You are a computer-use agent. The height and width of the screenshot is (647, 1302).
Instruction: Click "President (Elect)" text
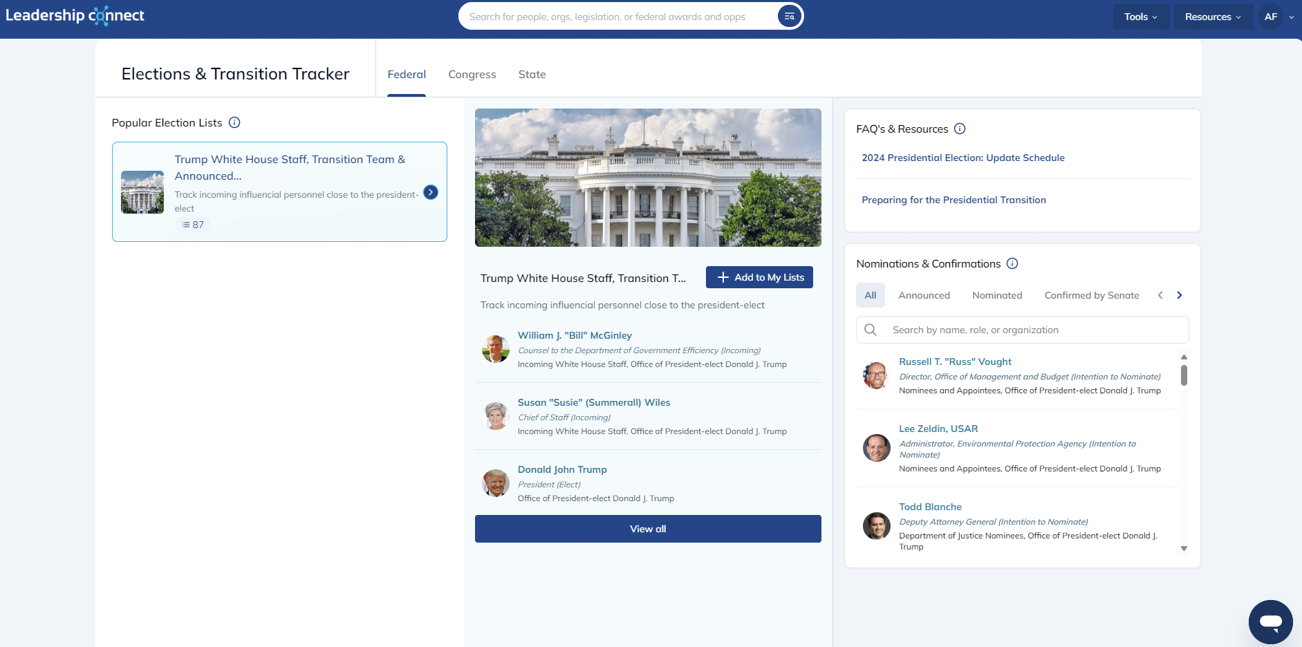coord(549,485)
